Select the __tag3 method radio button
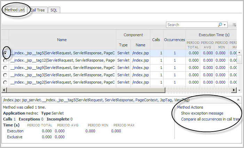244x148 pixels. (x=5, y=75)
